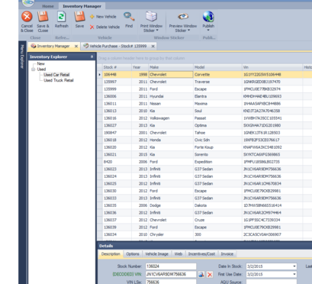This screenshot has width=312, height=284.
Task: Click the Chevrolet Tahoe row
Action: click(x=204, y=133)
